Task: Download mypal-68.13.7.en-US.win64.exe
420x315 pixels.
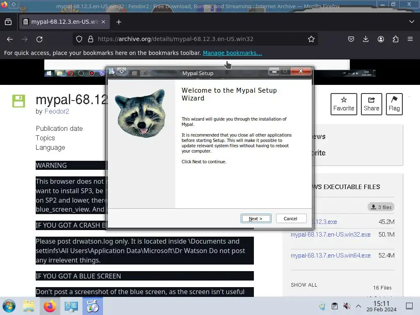Action: [x=331, y=256]
